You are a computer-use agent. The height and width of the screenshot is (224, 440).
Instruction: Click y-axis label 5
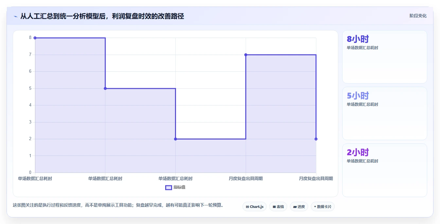[x=30, y=88]
